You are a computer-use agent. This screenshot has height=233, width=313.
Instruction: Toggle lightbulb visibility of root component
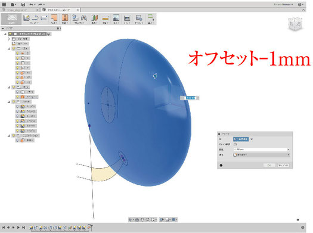[10, 34]
